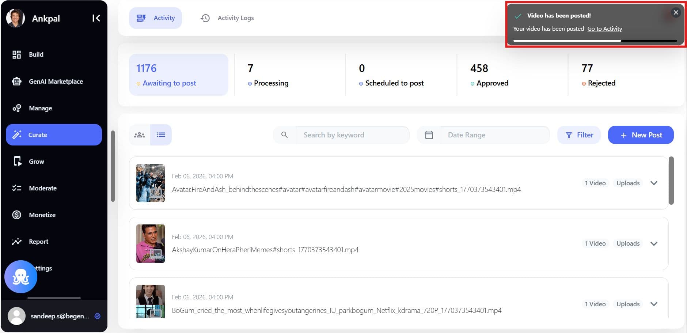Open the Date Range picker

[x=495, y=135]
